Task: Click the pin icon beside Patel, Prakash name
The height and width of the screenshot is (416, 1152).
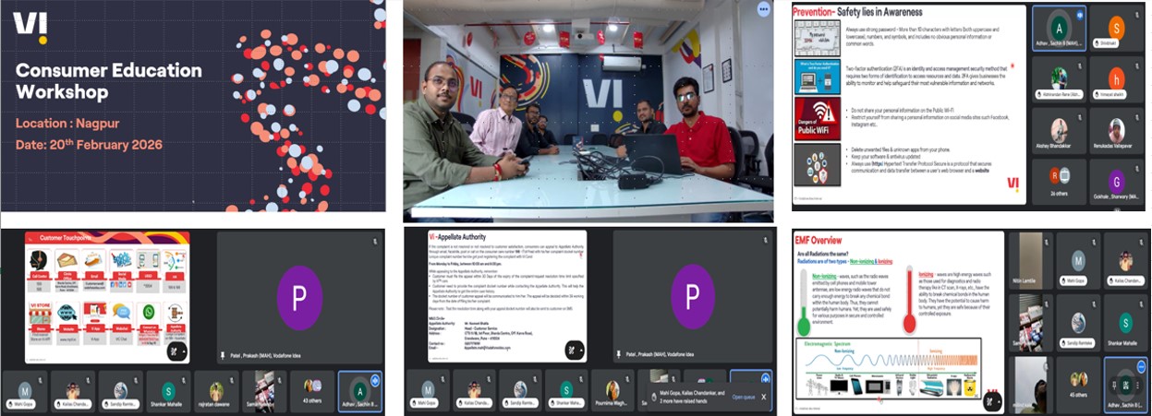Action: pos(222,354)
